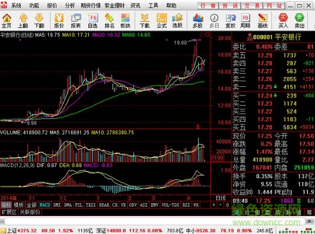Select the CR indicator tab
Image resolution: width=315 pixels, height=234 pixels.
[115, 205]
